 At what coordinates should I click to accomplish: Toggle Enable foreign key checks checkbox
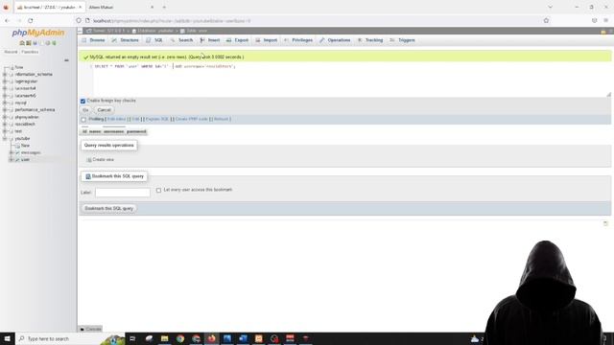coord(83,101)
